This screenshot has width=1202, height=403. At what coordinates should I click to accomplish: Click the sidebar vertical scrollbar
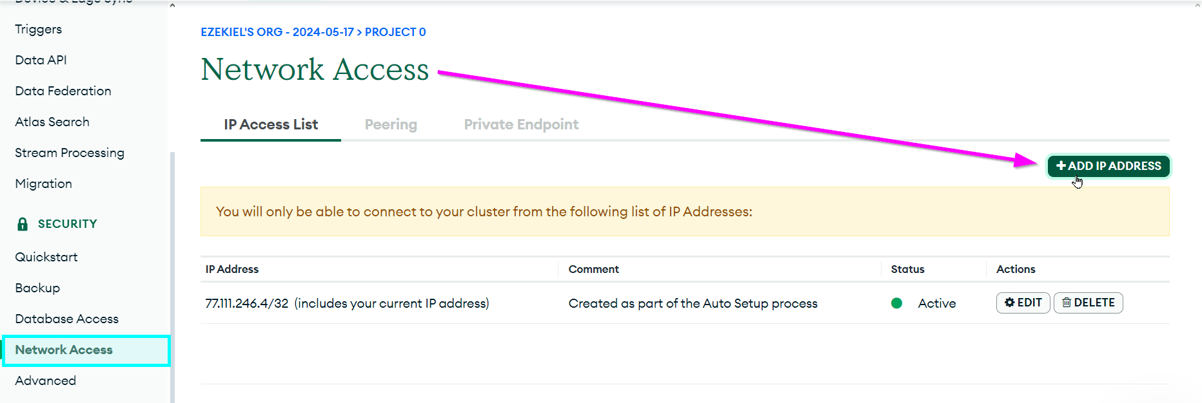click(x=172, y=277)
